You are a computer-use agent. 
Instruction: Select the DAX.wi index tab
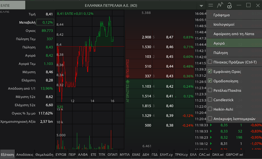tap(218, 155)
